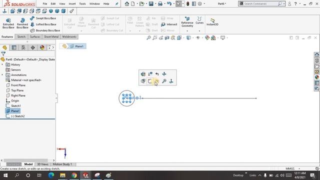Click the Edit Appearance color ball icon
The width and height of the screenshot is (320, 180).
[x=207, y=38]
